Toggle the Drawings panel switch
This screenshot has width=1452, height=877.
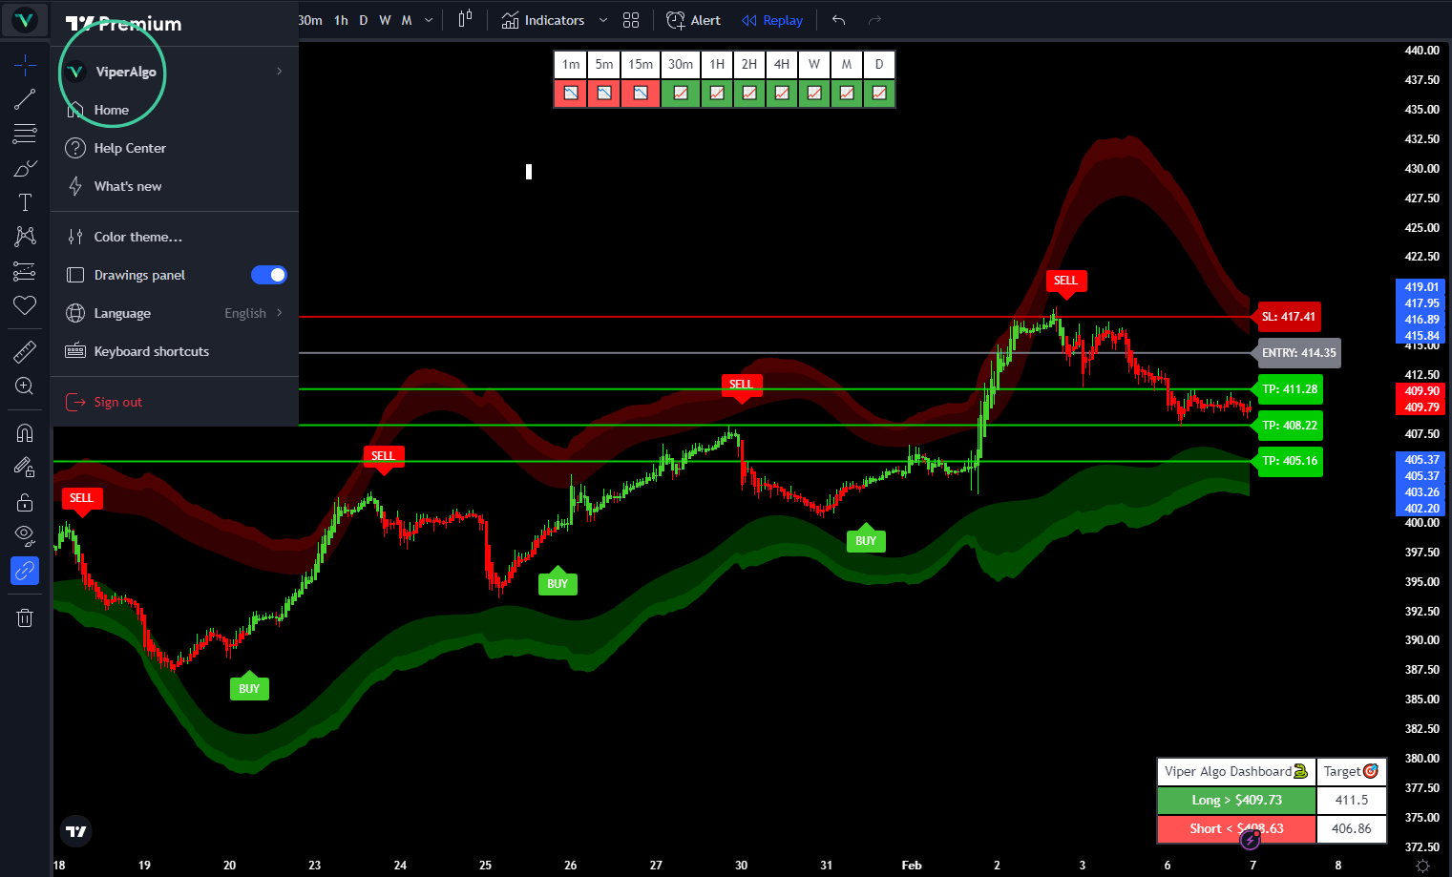pos(268,275)
